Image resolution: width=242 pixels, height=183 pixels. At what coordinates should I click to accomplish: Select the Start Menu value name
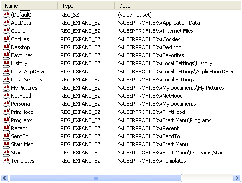[24, 144]
